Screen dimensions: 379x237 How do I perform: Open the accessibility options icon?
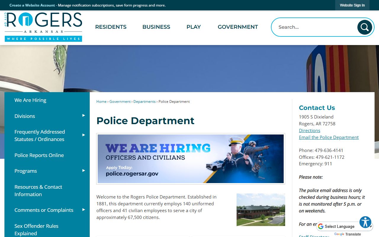click(365, 222)
